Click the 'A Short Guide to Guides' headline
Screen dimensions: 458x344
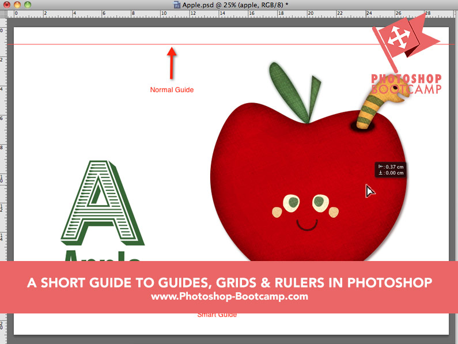230,282
